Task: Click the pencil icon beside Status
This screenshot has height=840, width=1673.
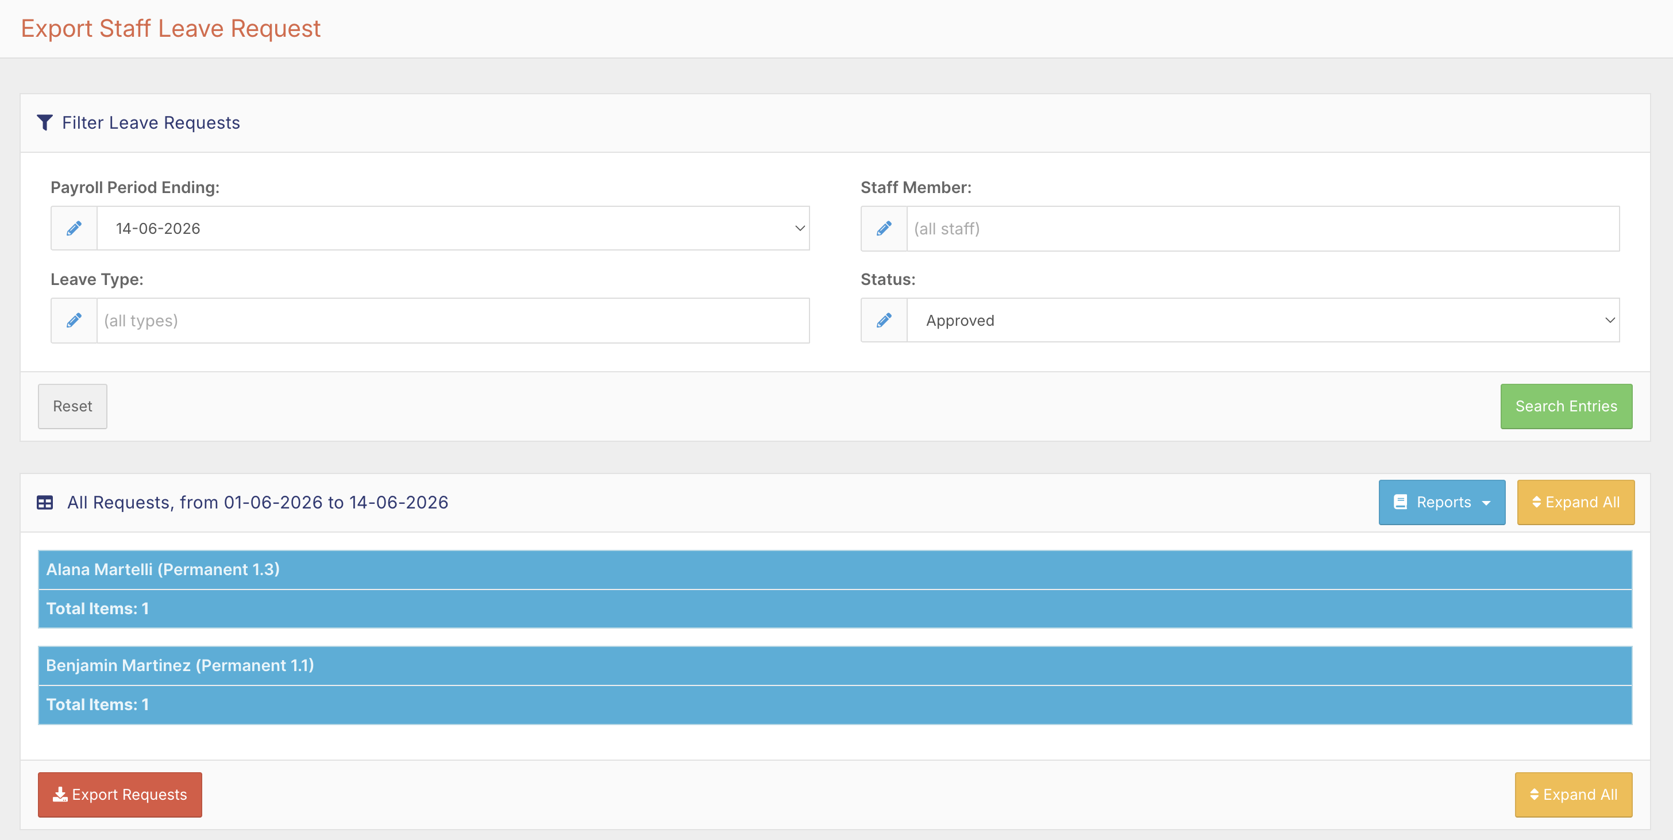Action: click(x=884, y=320)
